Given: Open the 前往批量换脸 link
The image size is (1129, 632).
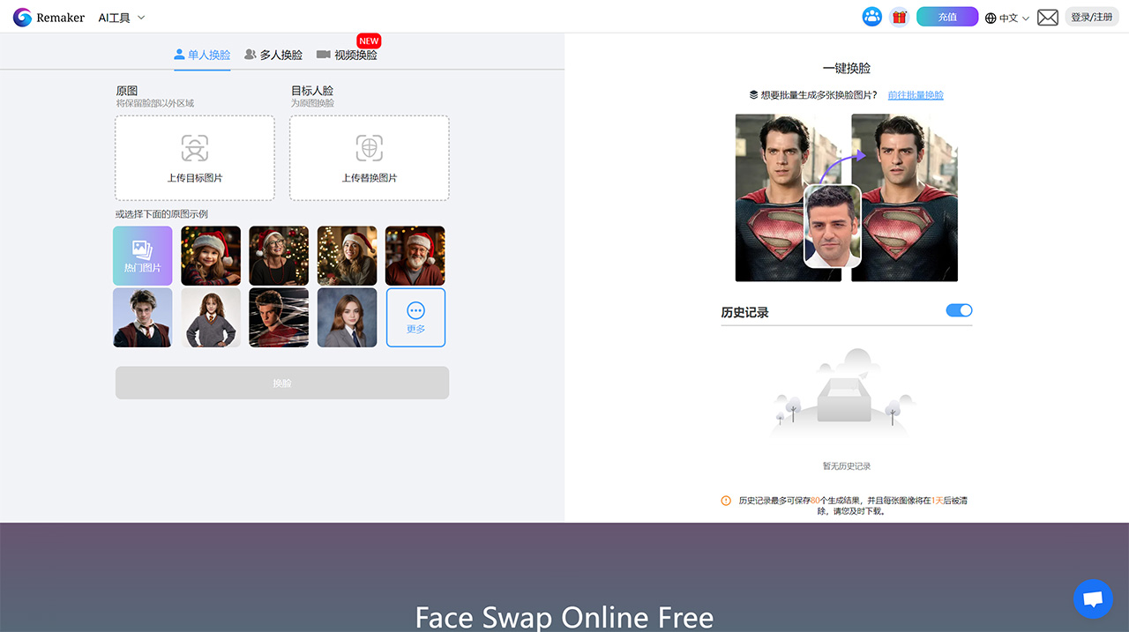Looking at the screenshot, I should (916, 93).
